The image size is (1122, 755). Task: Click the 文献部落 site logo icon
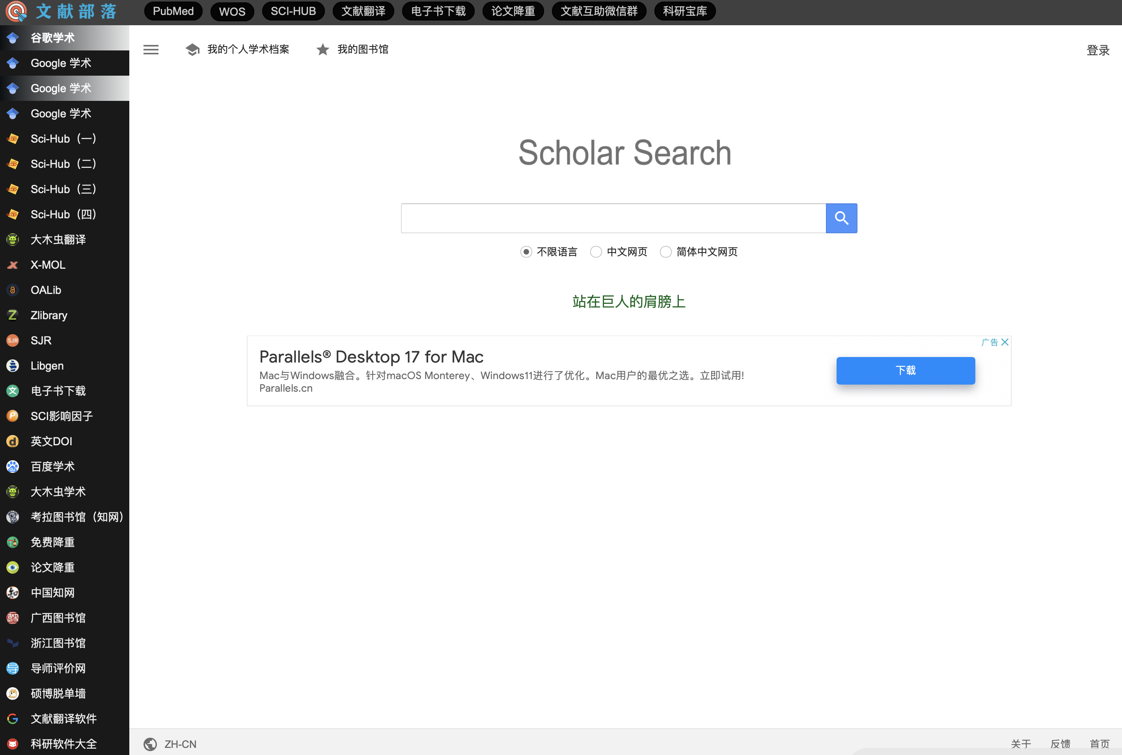tap(16, 11)
